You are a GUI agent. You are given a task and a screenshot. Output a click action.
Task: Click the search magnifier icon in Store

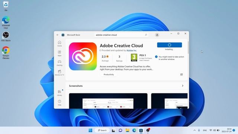point(146,35)
